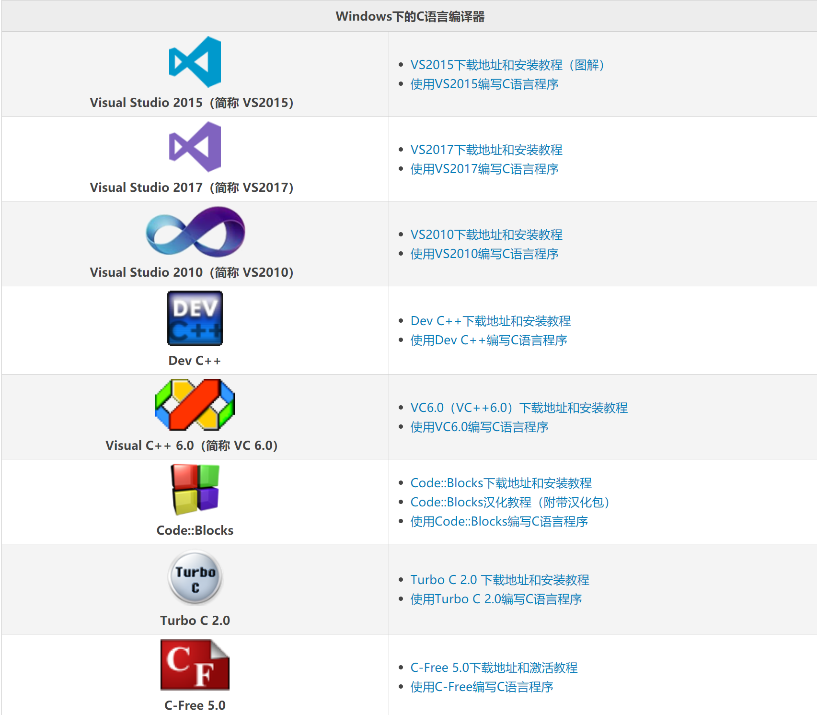Open 使用VS2010编写C语言程序 link
Image resolution: width=817 pixels, height=715 pixels.
point(484,254)
